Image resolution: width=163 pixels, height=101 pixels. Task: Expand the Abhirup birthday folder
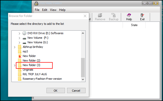tap(15, 47)
